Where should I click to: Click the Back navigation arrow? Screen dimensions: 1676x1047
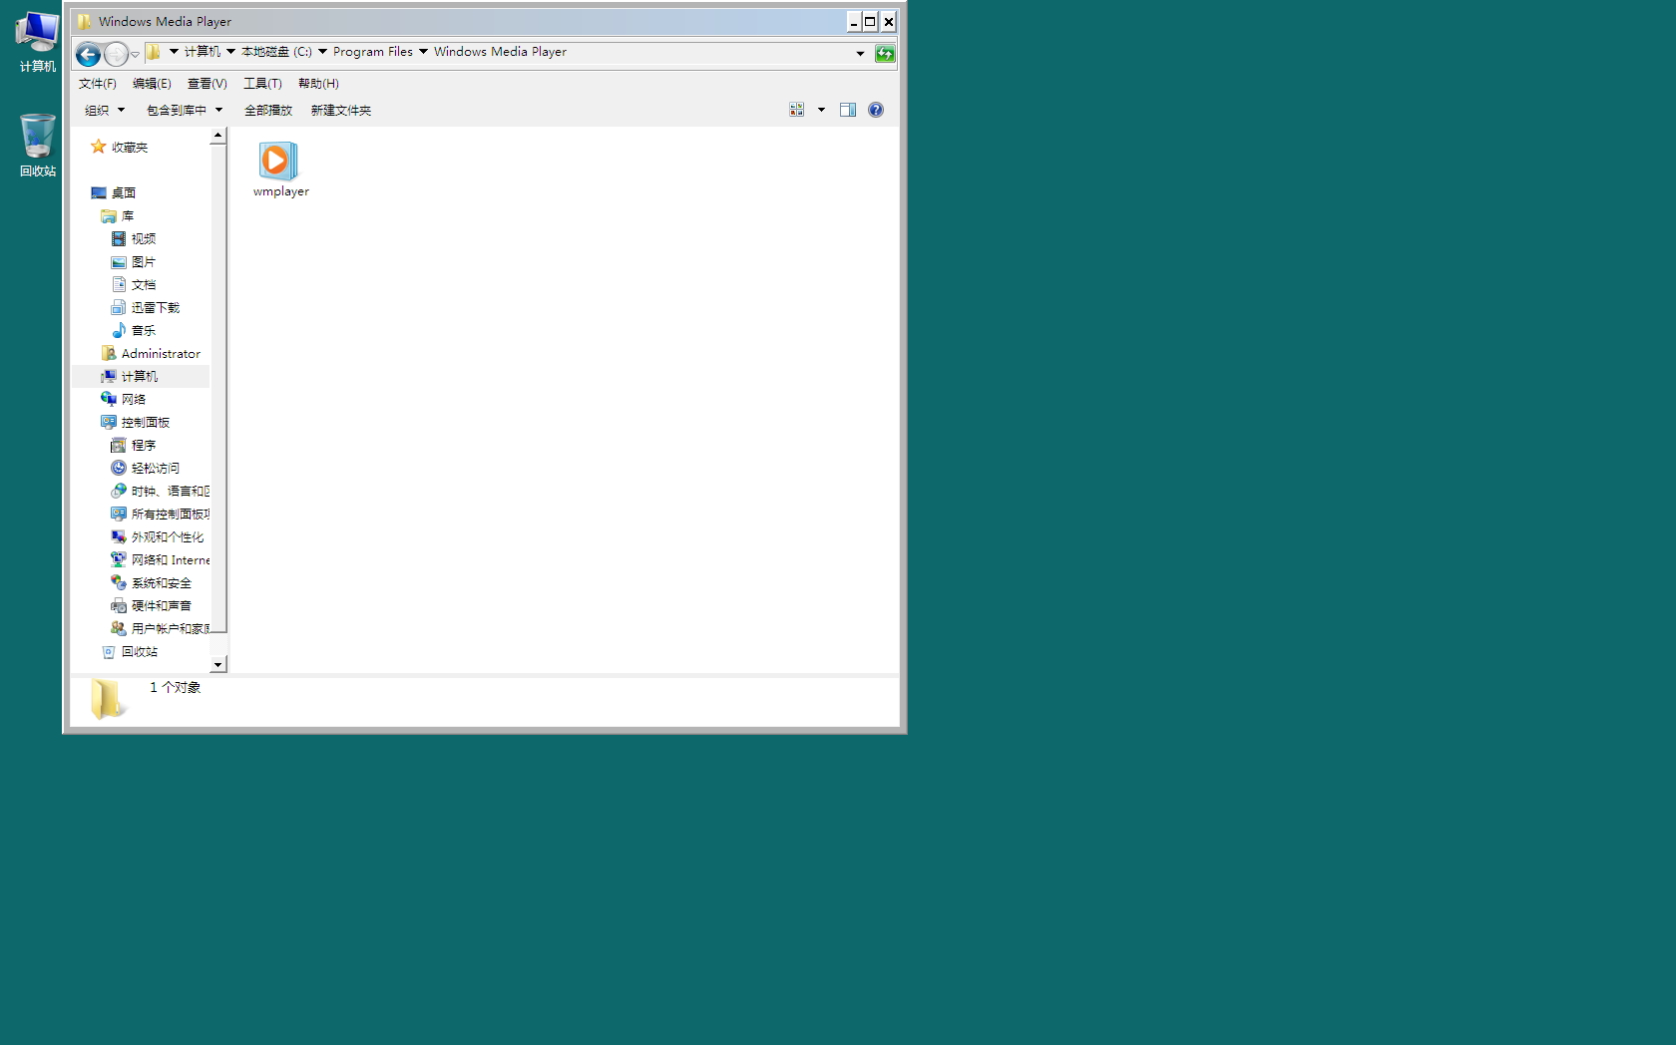click(x=89, y=55)
